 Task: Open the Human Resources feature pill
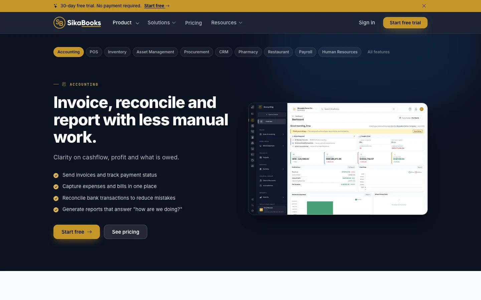pos(340,52)
